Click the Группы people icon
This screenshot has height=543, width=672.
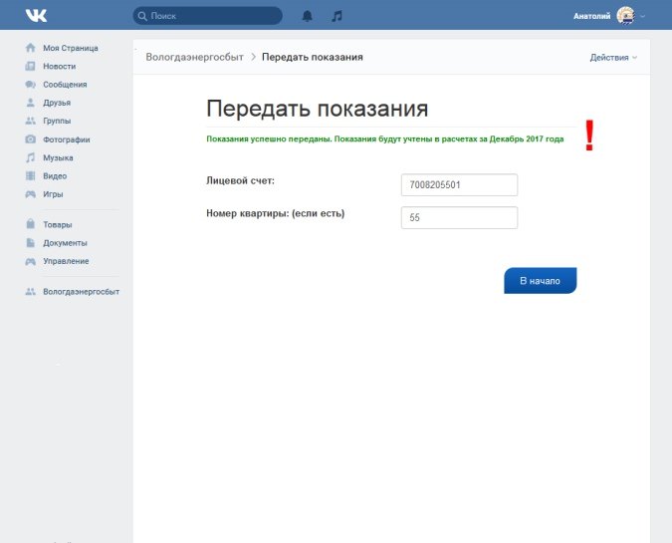click(x=31, y=121)
